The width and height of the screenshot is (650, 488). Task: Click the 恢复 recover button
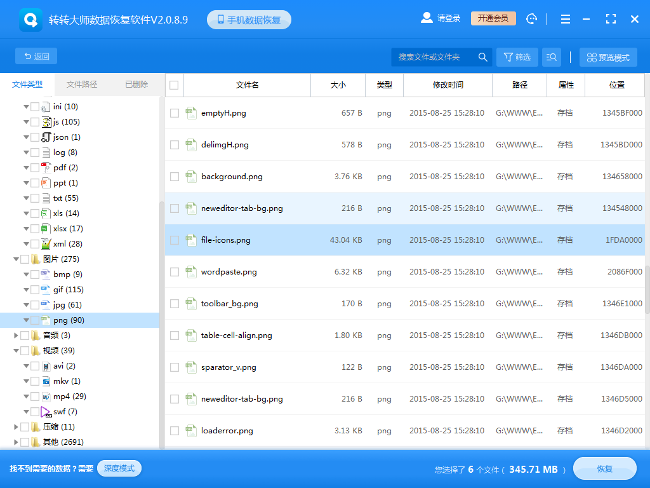click(x=604, y=468)
